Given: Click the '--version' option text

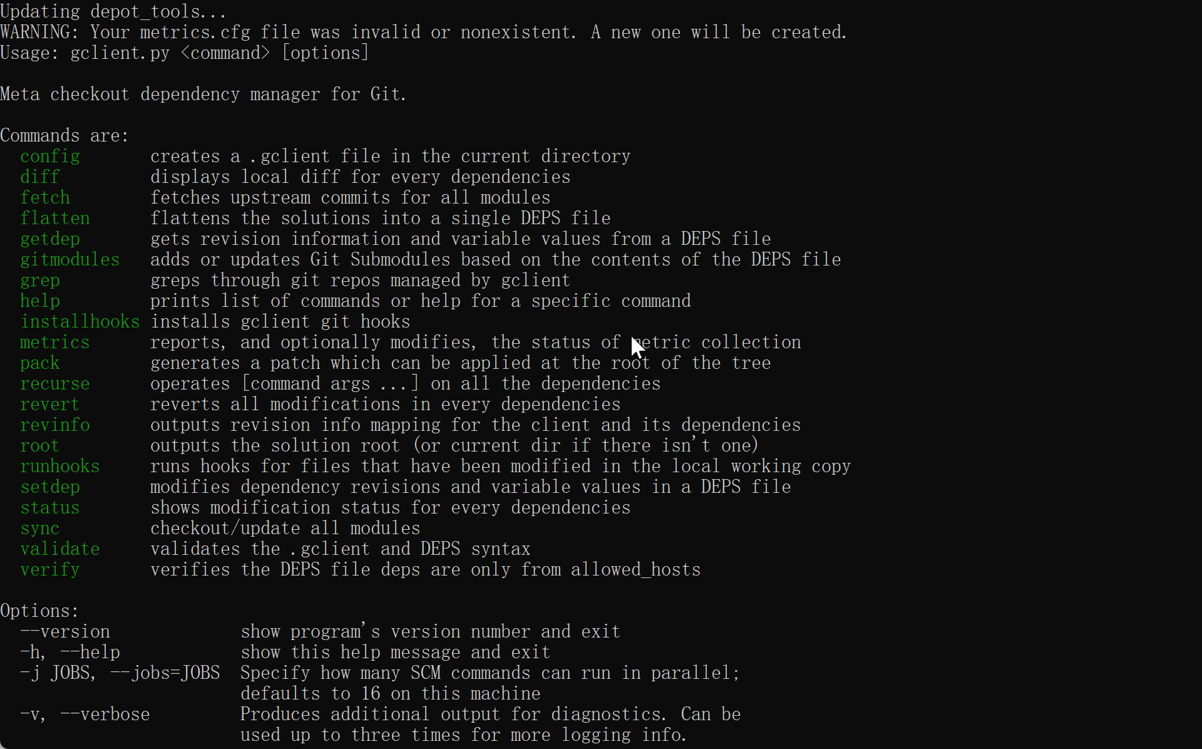Looking at the screenshot, I should (x=65, y=632).
